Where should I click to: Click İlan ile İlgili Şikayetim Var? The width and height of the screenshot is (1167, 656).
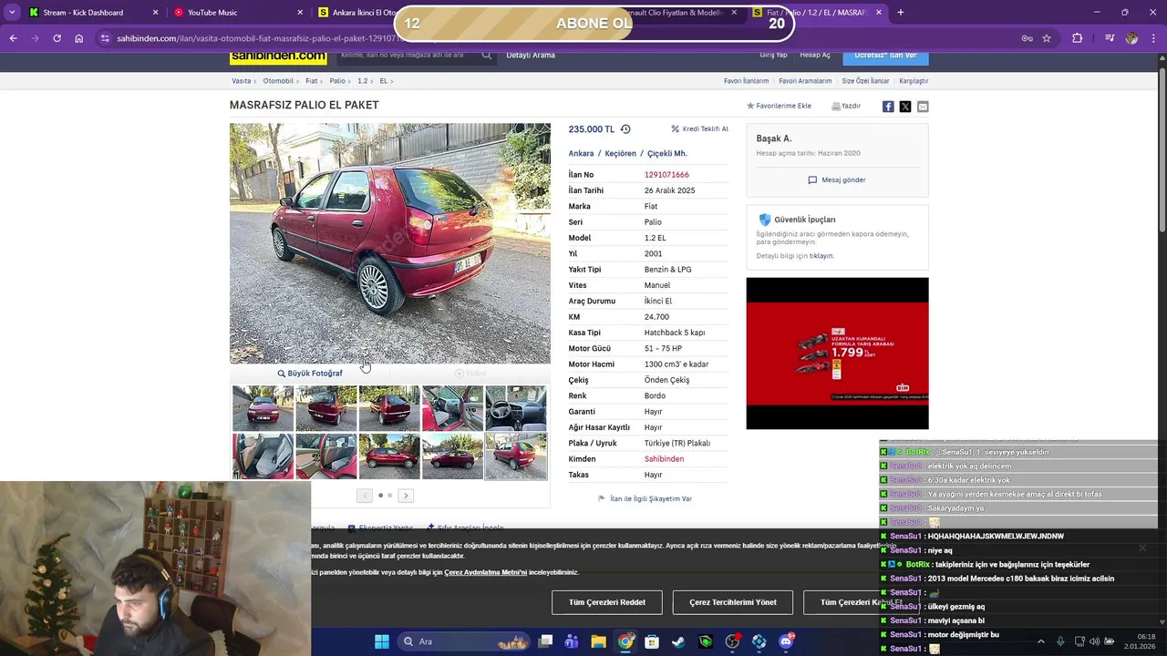tap(645, 499)
